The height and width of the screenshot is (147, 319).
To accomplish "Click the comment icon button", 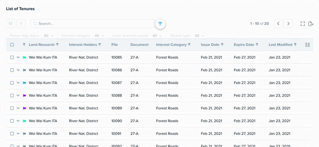I will pos(11,24).
